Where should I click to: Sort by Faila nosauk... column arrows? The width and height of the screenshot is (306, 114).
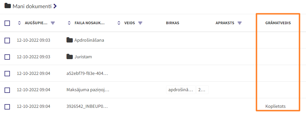click(69, 23)
